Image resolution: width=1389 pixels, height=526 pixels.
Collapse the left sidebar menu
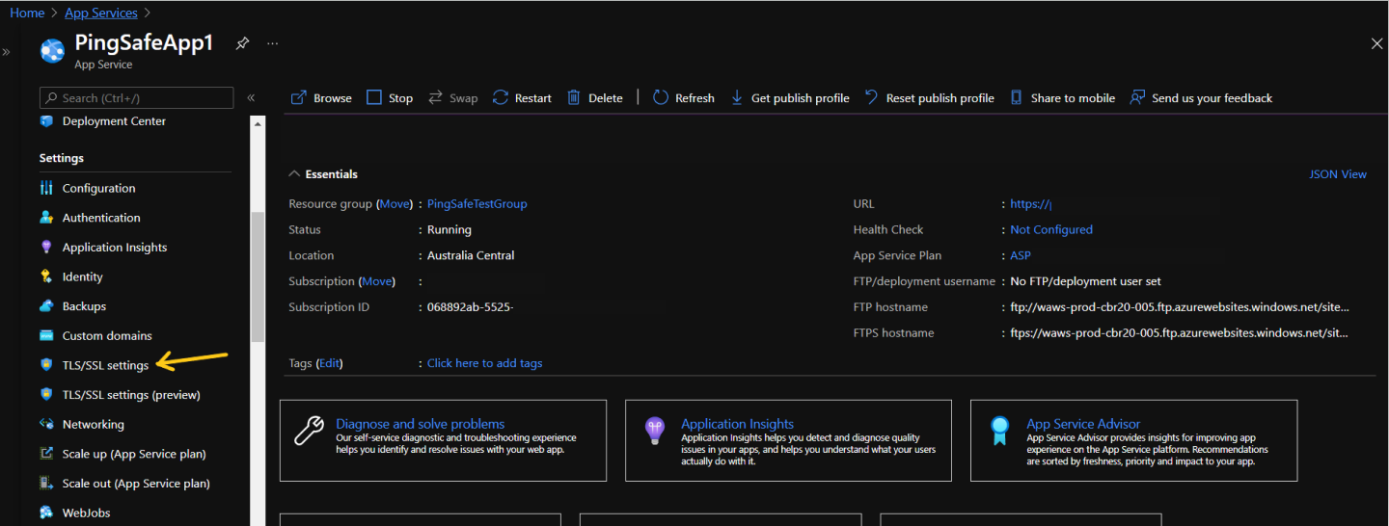pyautogui.click(x=251, y=98)
